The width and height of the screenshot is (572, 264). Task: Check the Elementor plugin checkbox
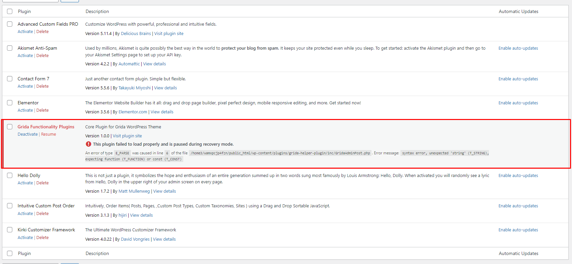coord(10,103)
